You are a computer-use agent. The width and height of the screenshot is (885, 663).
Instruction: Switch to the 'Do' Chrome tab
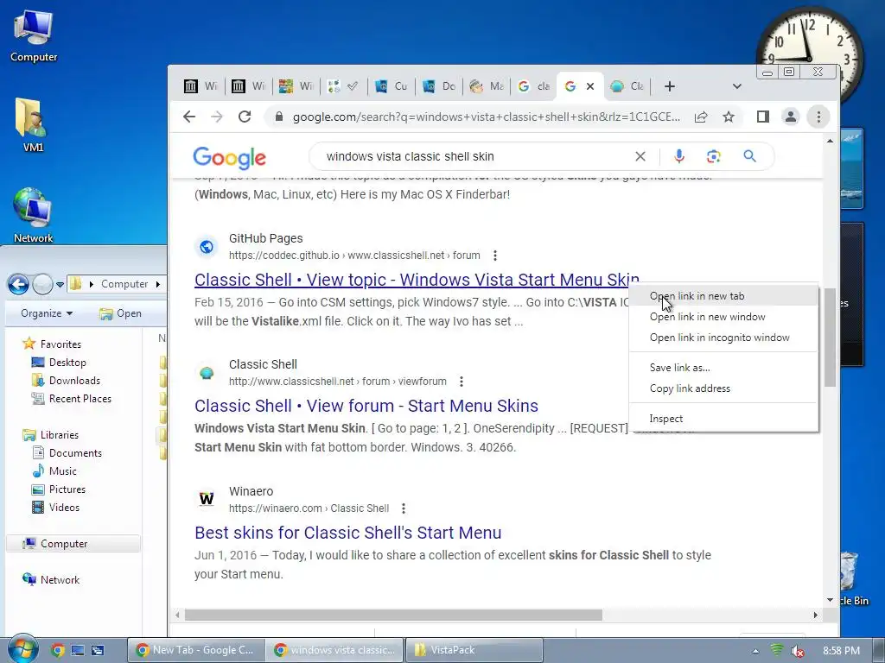tap(440, 86)
